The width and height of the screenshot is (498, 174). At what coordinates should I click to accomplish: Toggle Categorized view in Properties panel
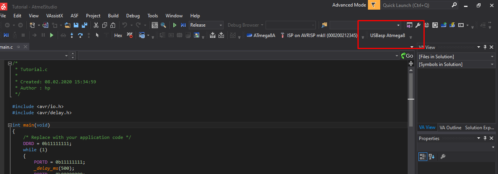coord(423,156)
